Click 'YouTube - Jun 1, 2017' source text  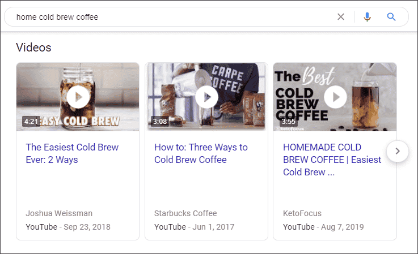pos(194,227)
